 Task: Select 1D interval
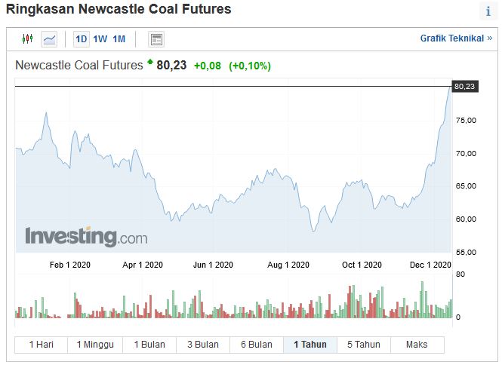pos(82,39)
